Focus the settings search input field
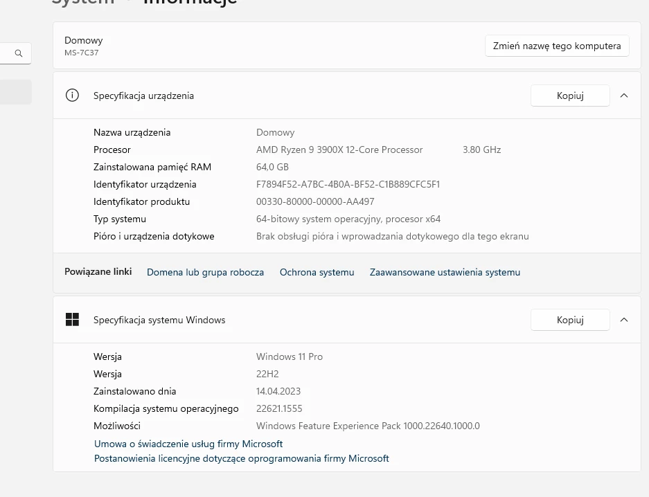649x497 pixels. coord(6,53)
